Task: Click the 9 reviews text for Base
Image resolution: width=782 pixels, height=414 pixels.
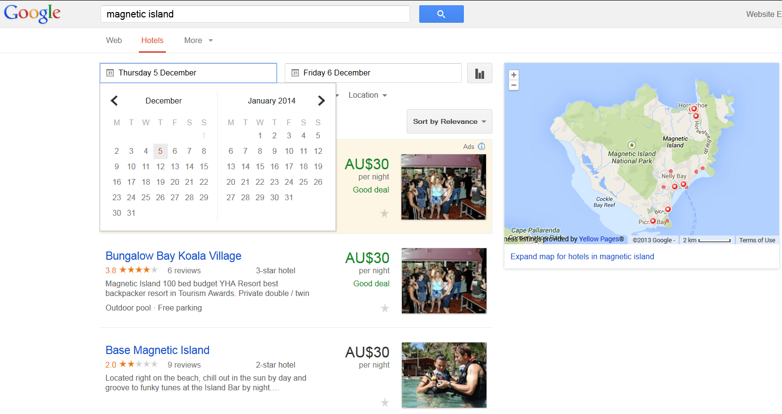Action: coord(184,365)
